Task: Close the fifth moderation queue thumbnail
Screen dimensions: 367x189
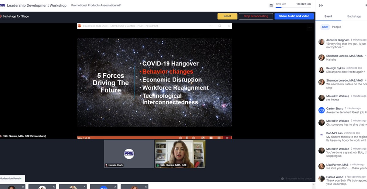Action: [x=146, y=187]
